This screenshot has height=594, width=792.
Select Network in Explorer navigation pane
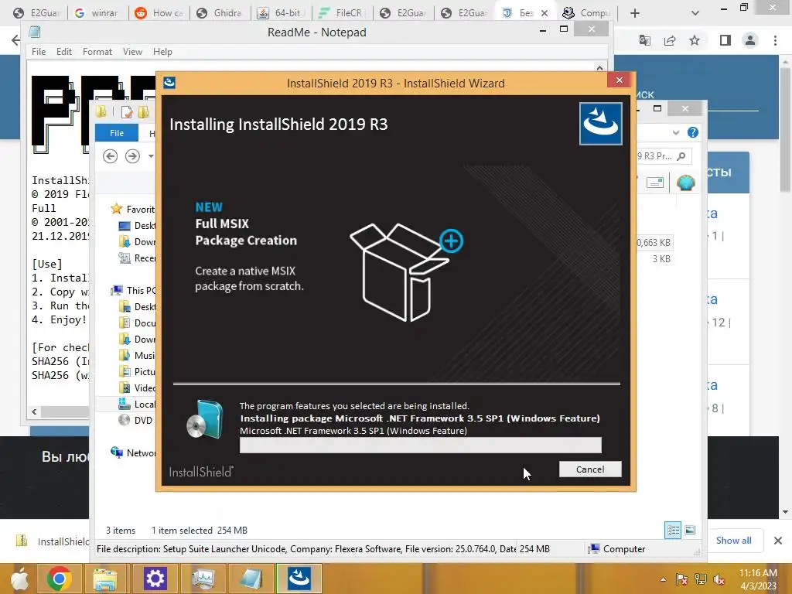pos(133,453)
